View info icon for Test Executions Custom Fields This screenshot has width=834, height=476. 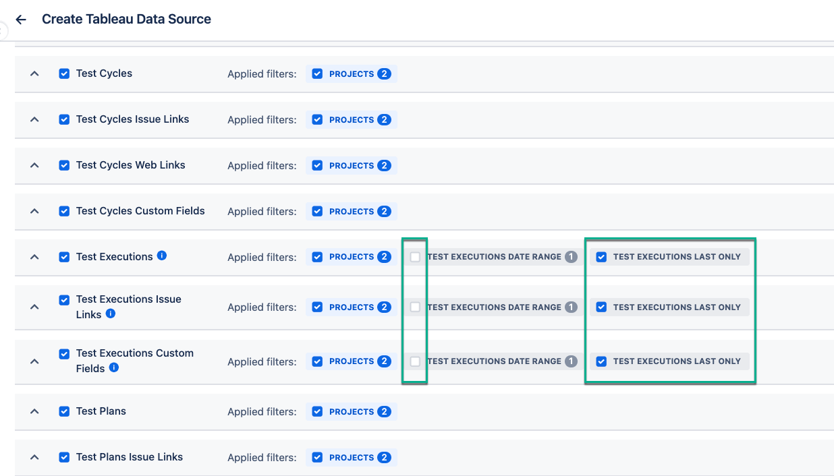114,367
